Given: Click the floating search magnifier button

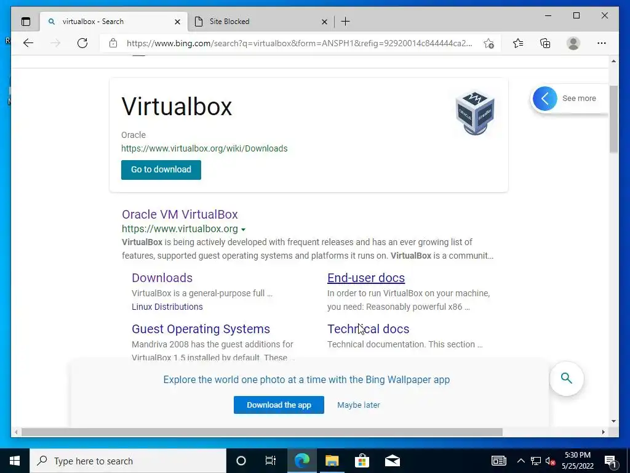Looking at the screenshot, I should pyautogui.click(x=566, y=379).
